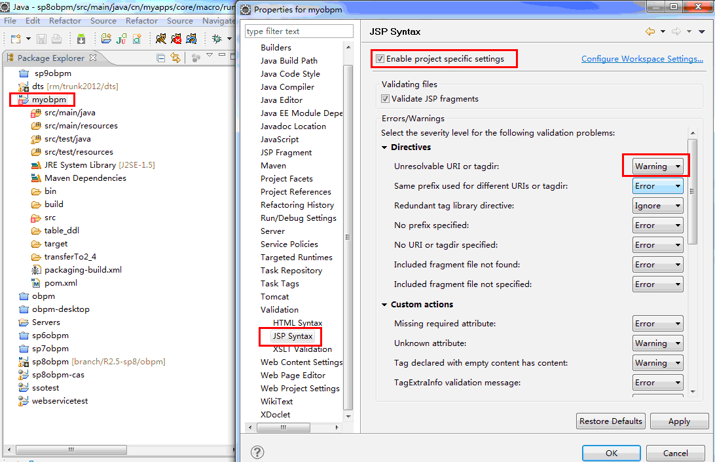
Task: Open the New wizard dropdown arrow
Action: (x=28, y=39)
